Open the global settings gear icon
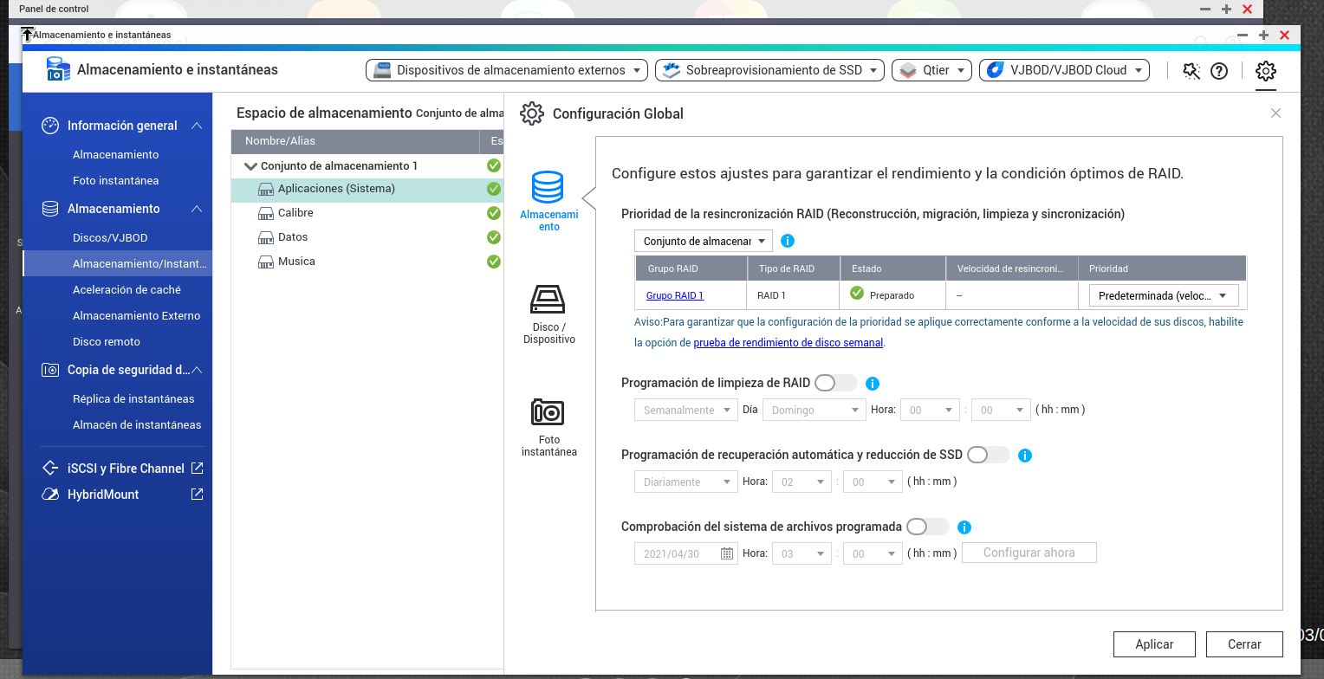The width and height of the screenshot is (1324, 679). tap(1265, 71)
